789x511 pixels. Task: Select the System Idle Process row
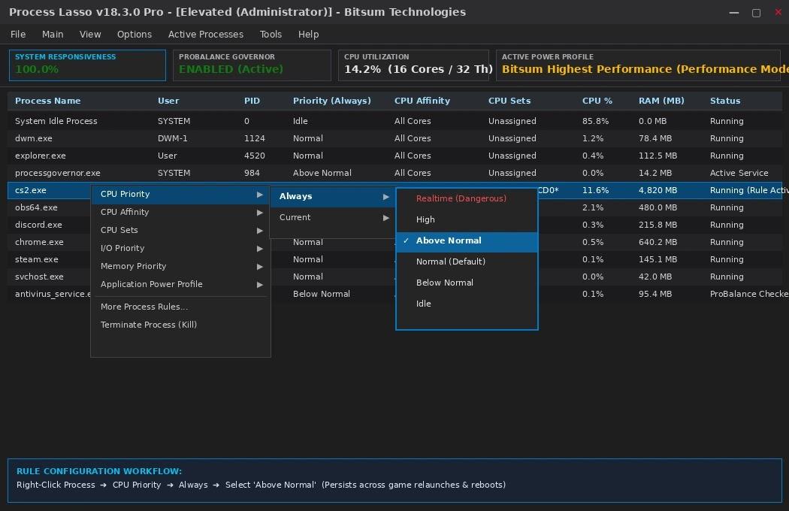click(394, 121)
